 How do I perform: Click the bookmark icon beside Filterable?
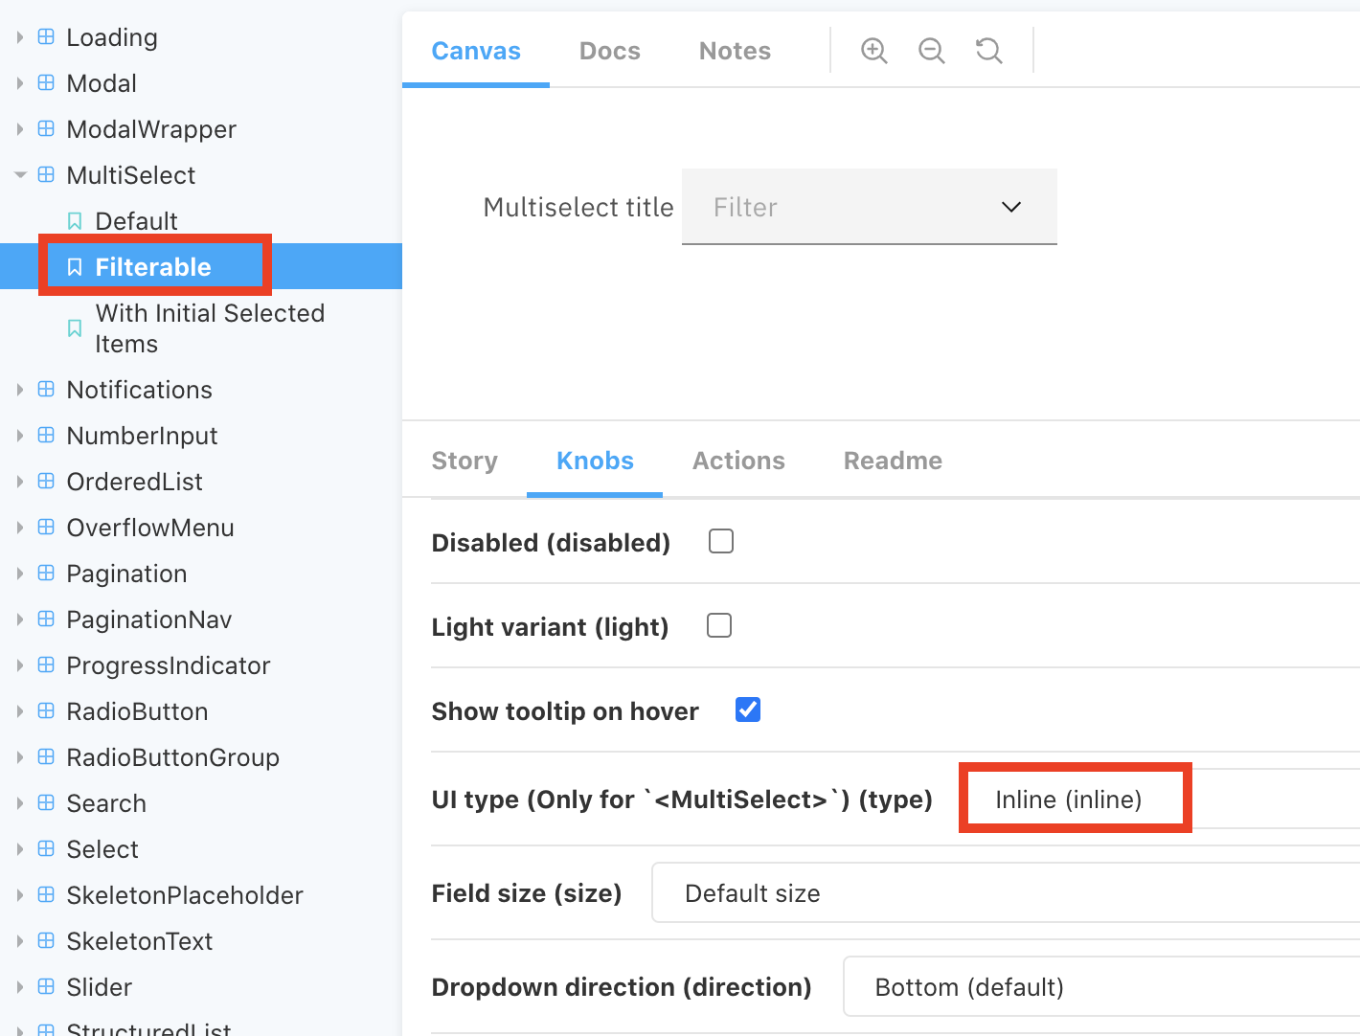pos(75,266)
